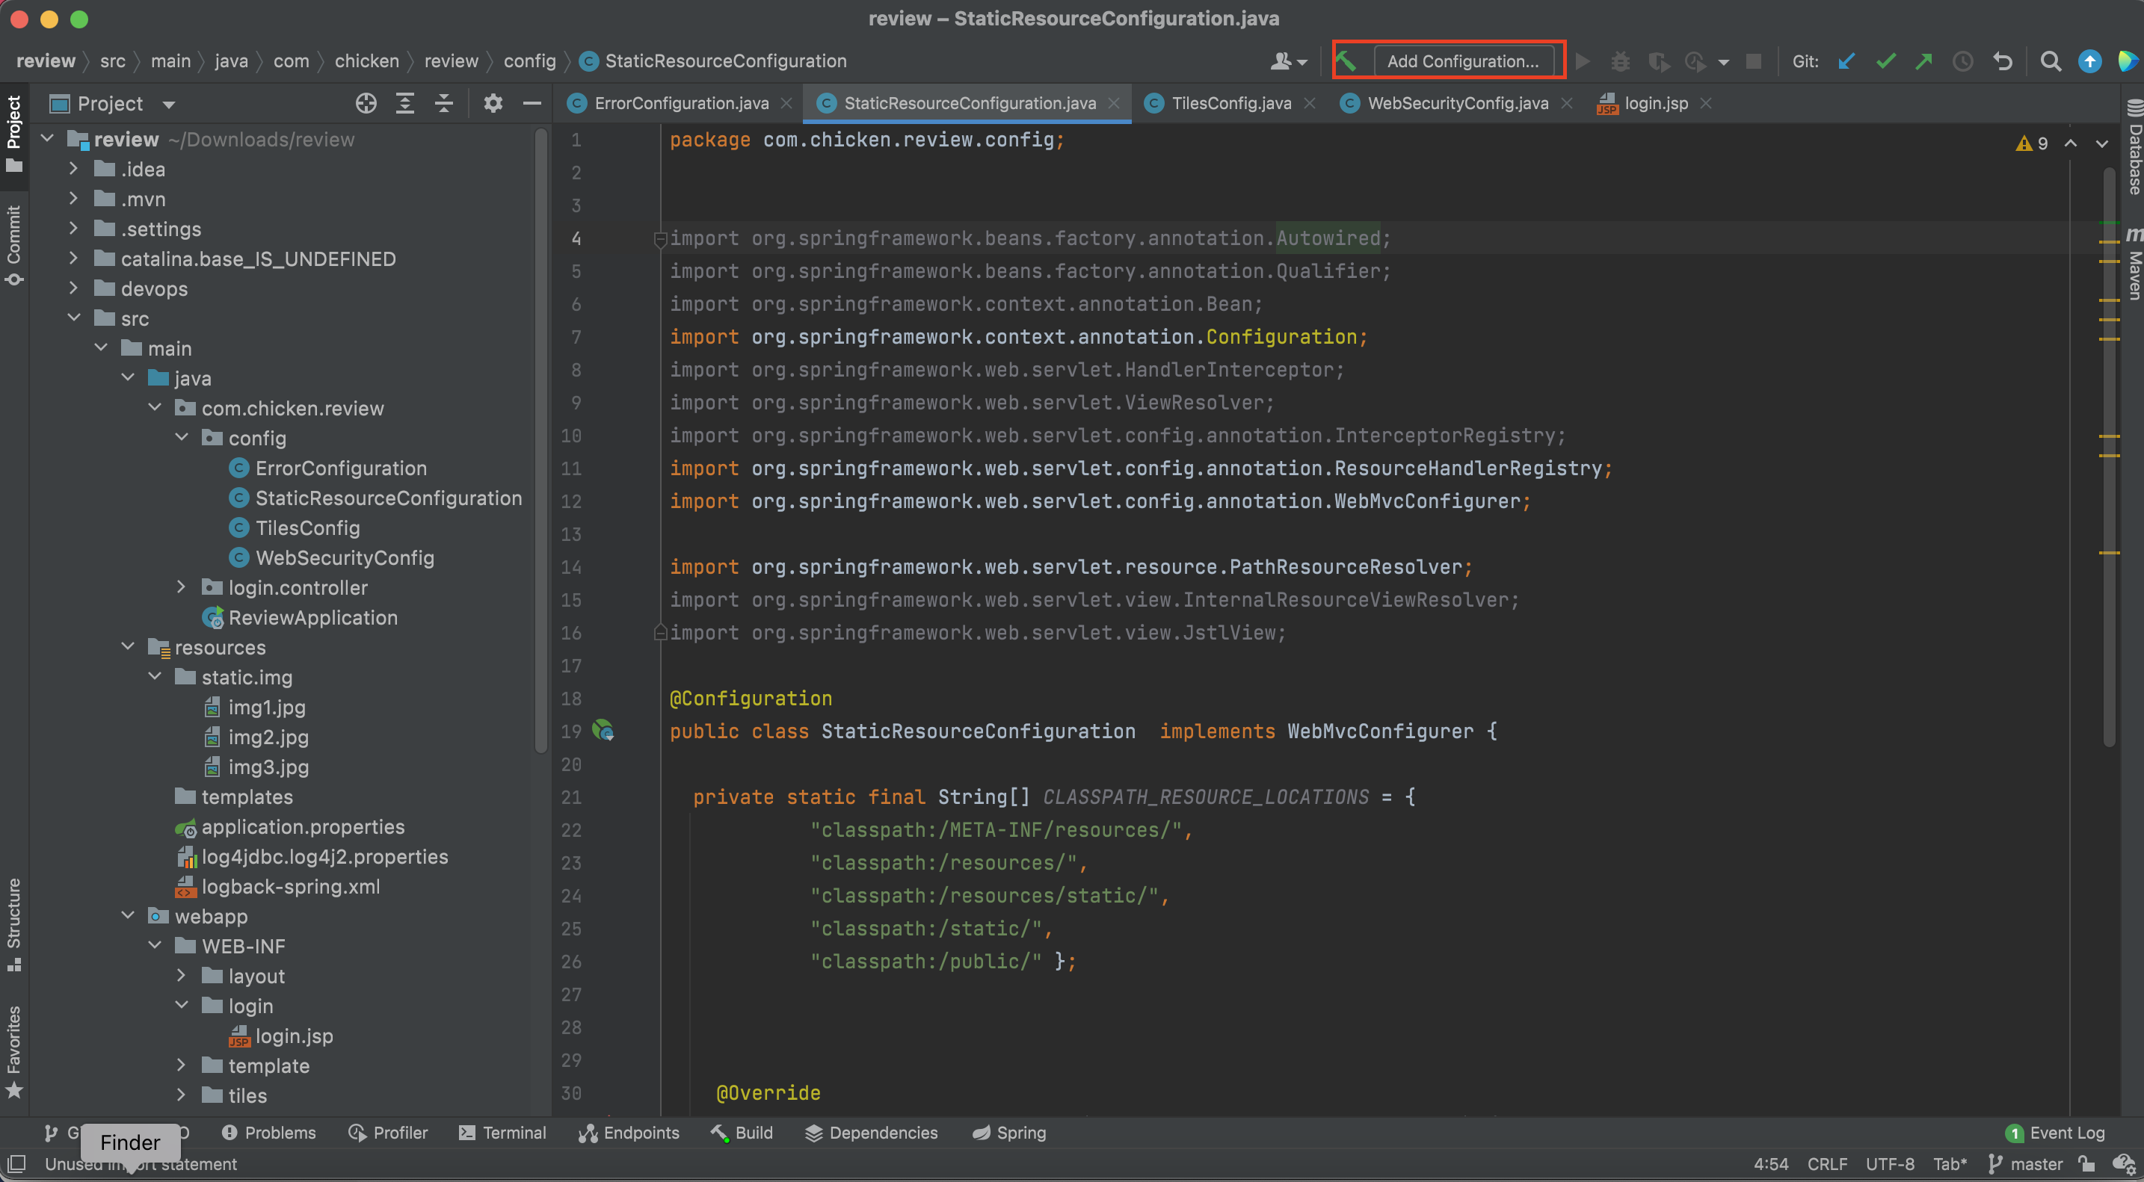
Task: Toggle tool window bars icon bottom-left
Action: (16, 1163)
